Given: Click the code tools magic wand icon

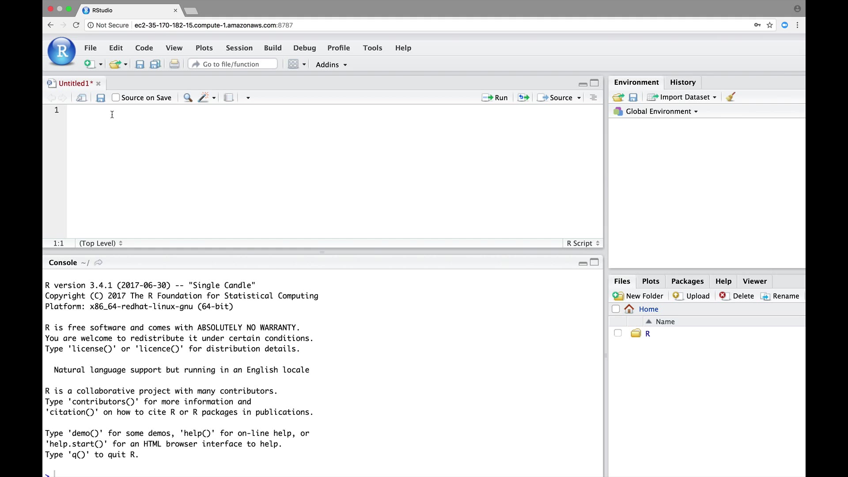Looking at the screenshot, I should pyautogui.click(x=203, y=98).
